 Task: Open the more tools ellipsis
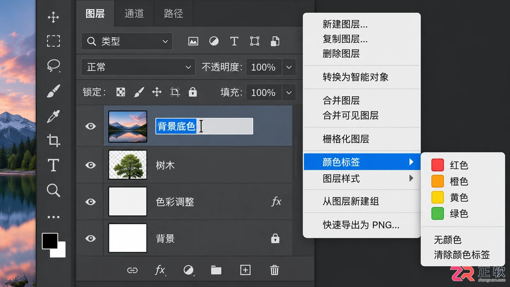53,217
